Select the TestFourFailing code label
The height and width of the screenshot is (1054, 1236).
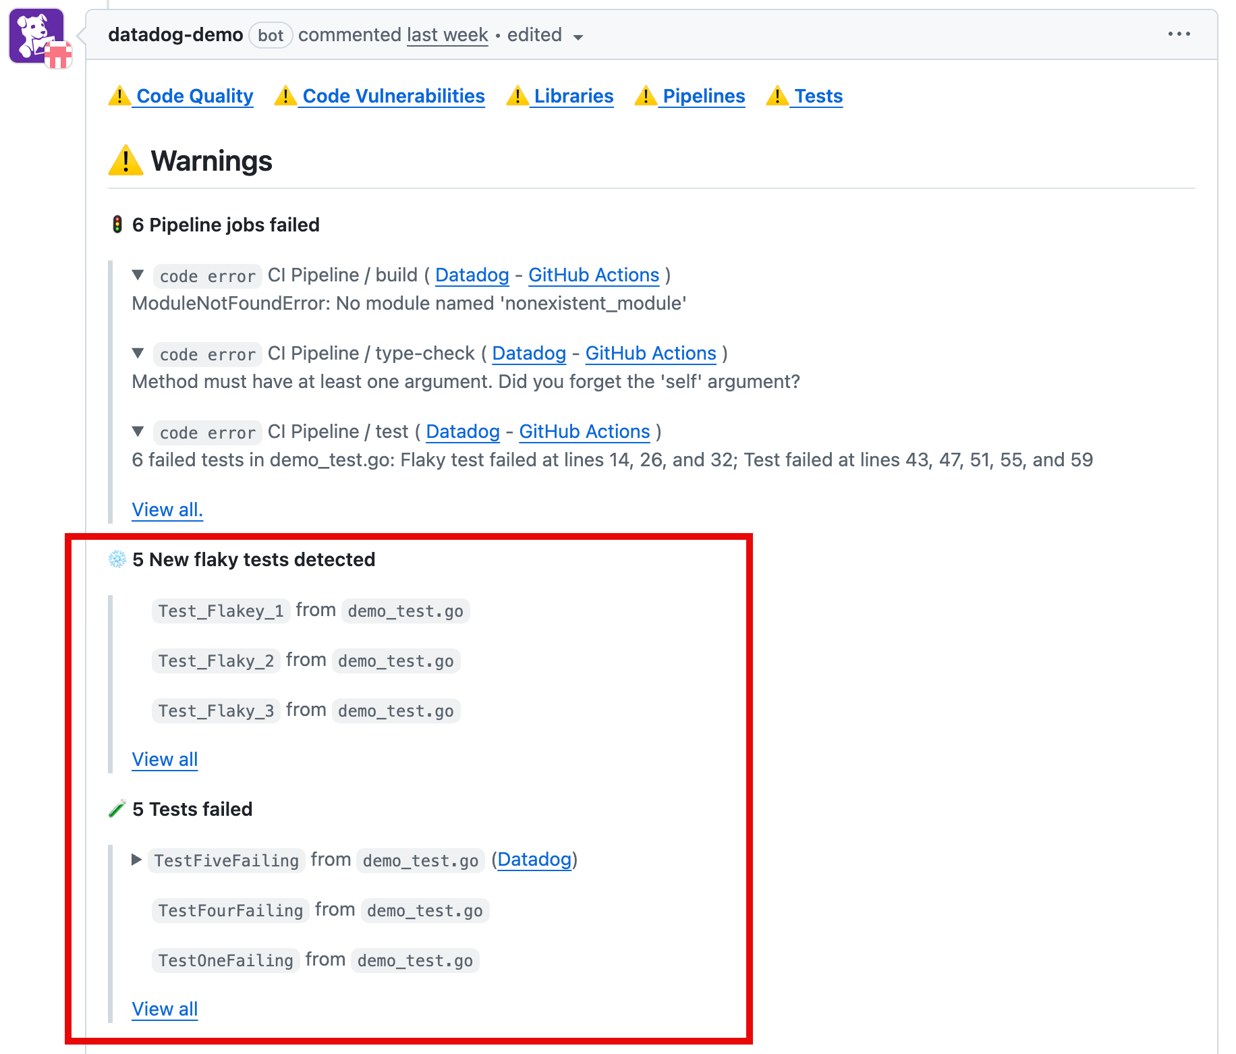(231, 910)
